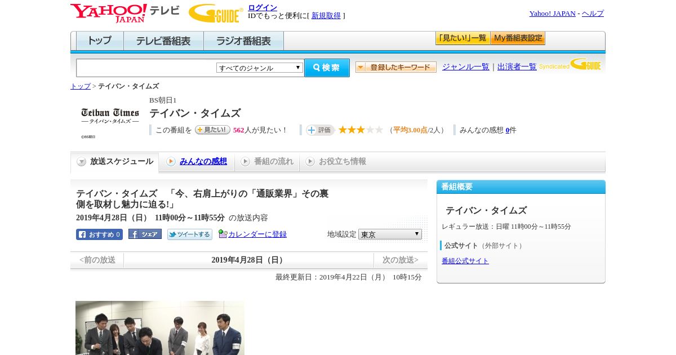
Task: Click the program scene photo thumbnail
Action: point(160,328)
